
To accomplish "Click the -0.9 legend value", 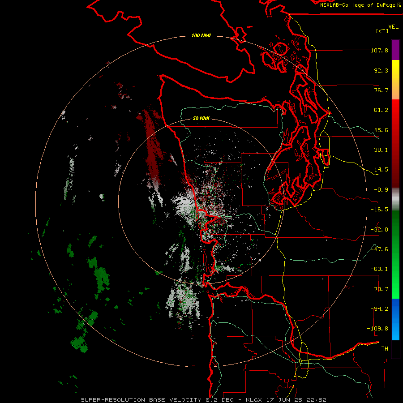I will tap(381, 190).
